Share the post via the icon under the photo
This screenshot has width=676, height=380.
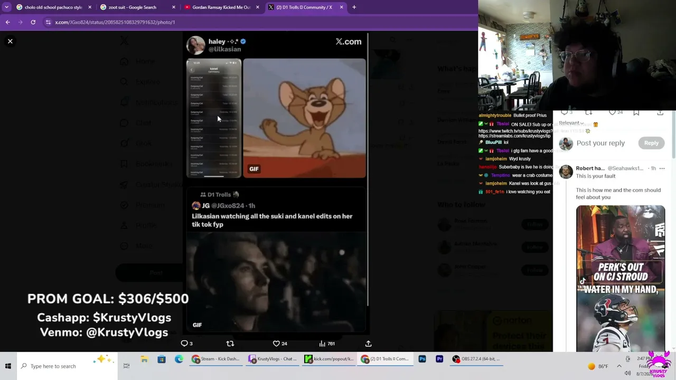click(x=368, y=344)
